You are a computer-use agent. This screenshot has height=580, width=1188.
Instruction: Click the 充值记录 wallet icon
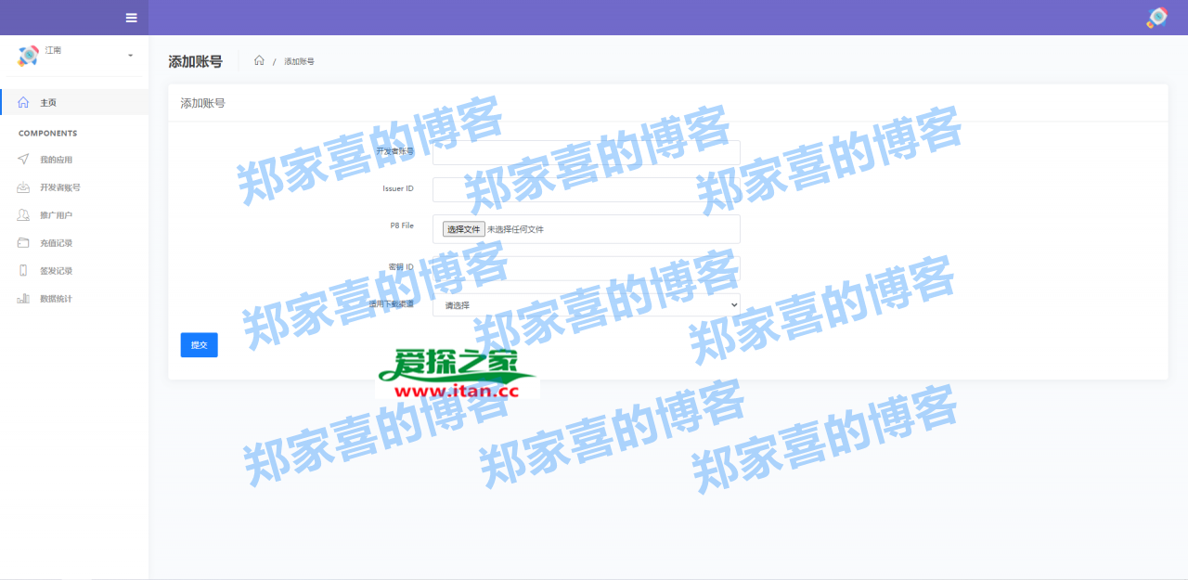(23, 243)
